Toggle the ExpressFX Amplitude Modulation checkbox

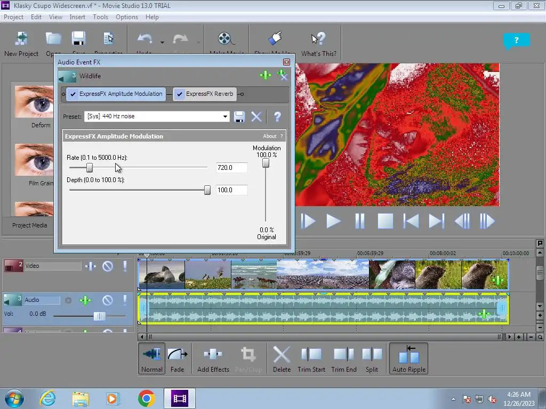[73, 94]
